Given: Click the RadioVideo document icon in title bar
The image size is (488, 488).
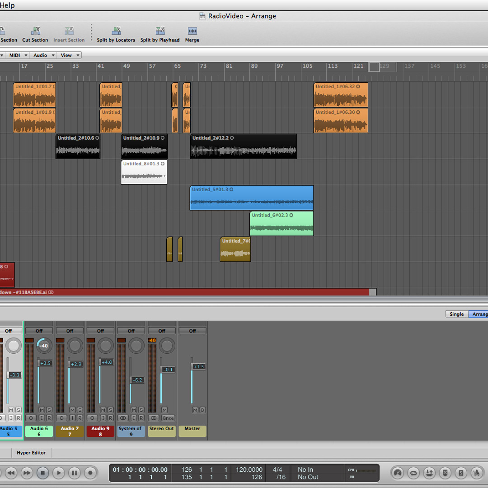Looking at the screenshot, I should coord(202,16).
